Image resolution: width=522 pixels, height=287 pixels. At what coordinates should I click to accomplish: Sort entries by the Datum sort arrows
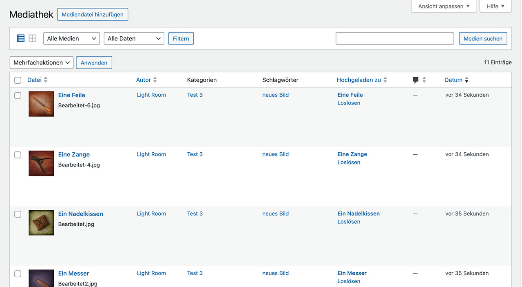(466, 80)
